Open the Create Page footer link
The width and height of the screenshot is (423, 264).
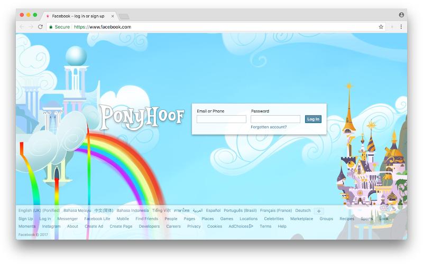coord(121,227)
